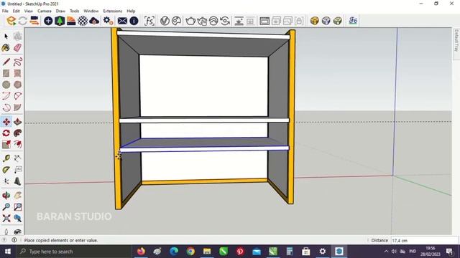Select the Paint Bucket tool
The image size is (460, 258).
click(x=6, y=48)
